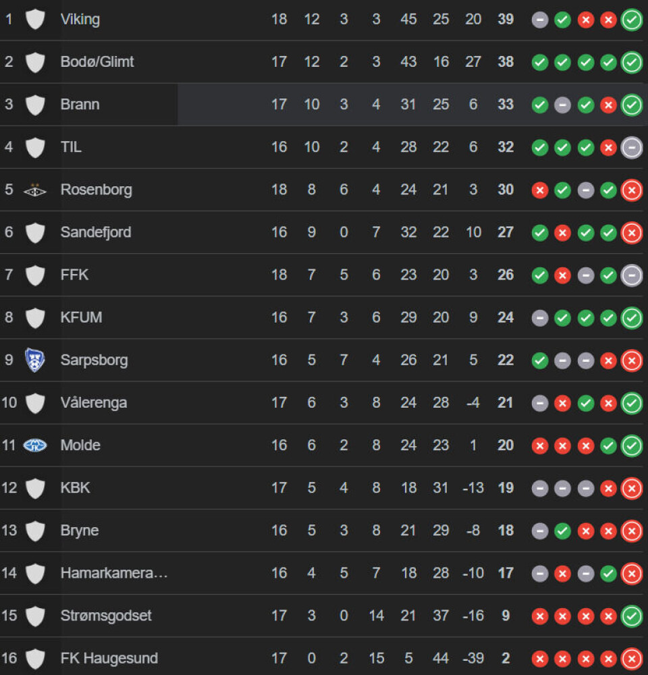Open the Bodø/Glimt team page
This screenshot has height=675, width=648.
point(97,62)
